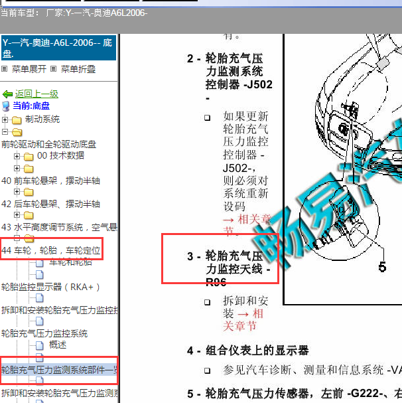Click the computer icon beside 当前:底盘
The width and height of the screenshot is (402, 403).
click(6, 106)
